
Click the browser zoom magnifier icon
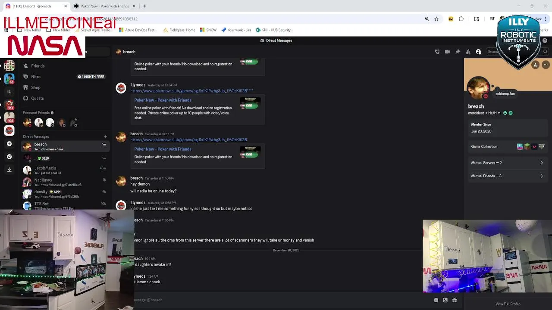click(x=427, y=19)
